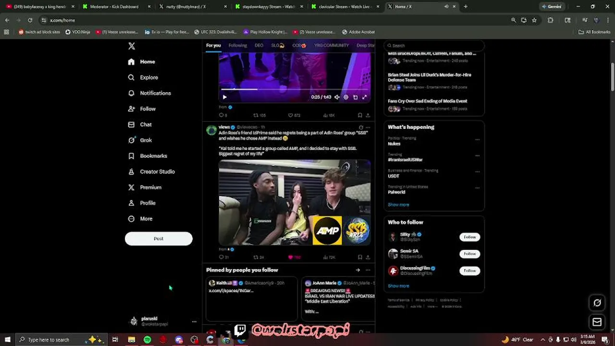The image size is (615, 346).
Task: Bookmark the top video post
Action: coord(360,115)
